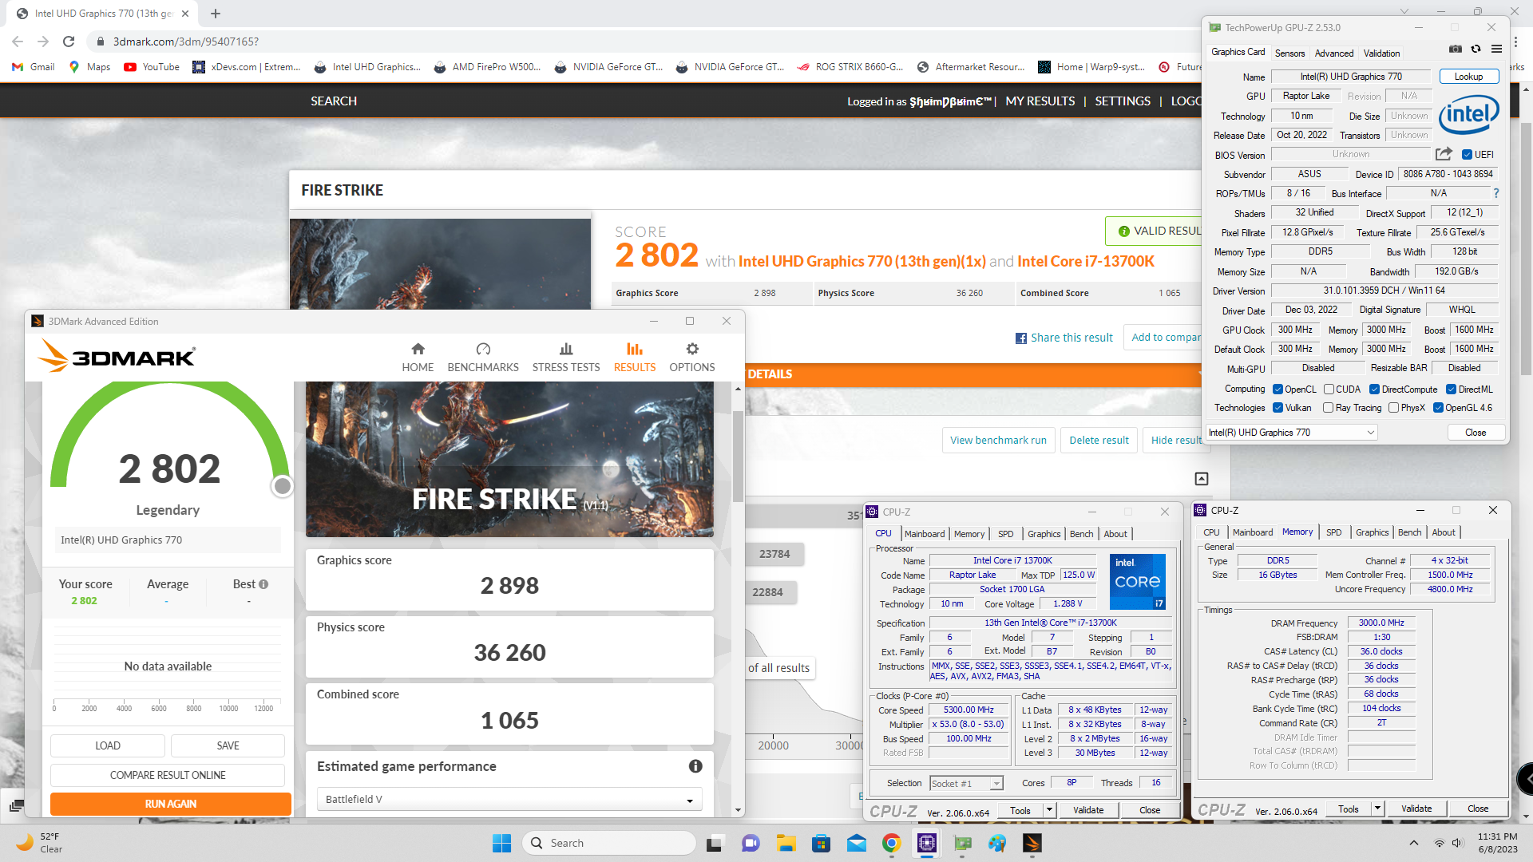The image size is (1533, 862).
Task: Open Tools dropdown arrow in left CPU-Z
Action: tap(1049, 810)
